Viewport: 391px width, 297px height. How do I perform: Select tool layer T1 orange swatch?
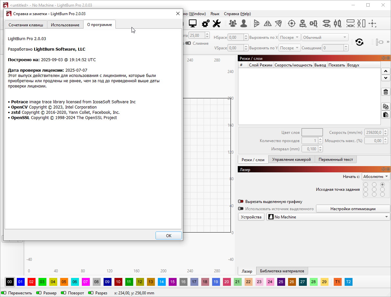(x=337, y=282)
